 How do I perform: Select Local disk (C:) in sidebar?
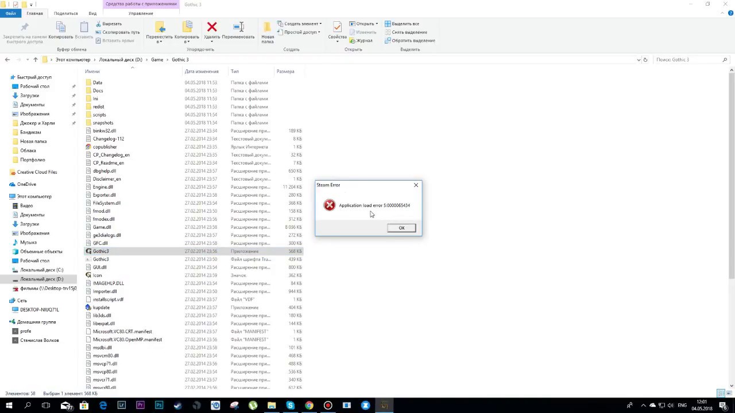point(41,270)
